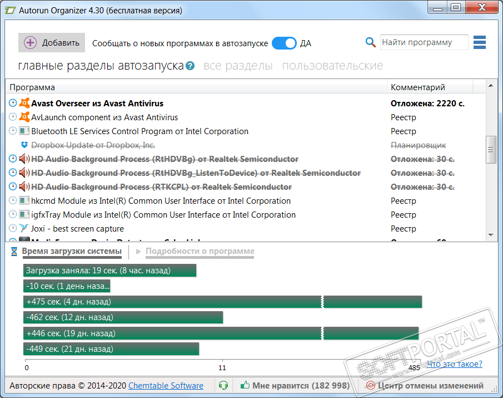Click clock icon for hkcmd Module
Image resolution: width=503 pixels, height=398 pixels.
point(13,200)
